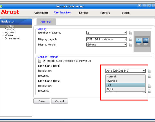Select Screensaver in the Navigator tree
Viewport: 155px width, 122px height.
[x=12, y=38]
